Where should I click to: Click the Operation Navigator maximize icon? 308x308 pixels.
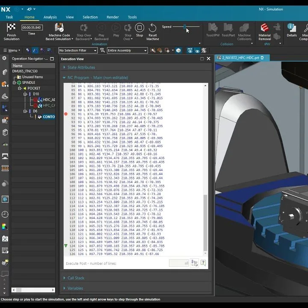tap(52, 59)
